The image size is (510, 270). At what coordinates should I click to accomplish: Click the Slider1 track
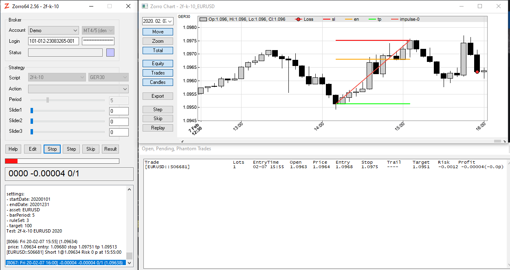[x=68, y=110]
